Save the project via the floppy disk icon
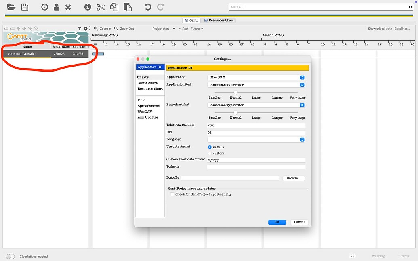 [x=24, y=6]
